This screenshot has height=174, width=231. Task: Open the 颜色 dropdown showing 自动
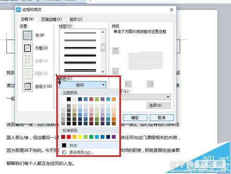(83, 85)
